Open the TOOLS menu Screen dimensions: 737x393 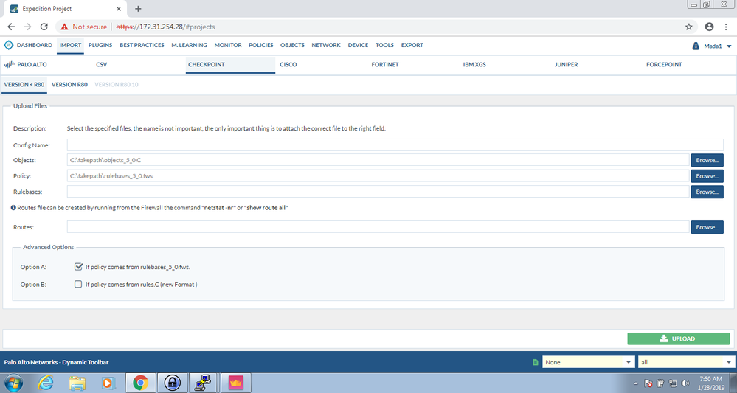click(x=384, y=45)
